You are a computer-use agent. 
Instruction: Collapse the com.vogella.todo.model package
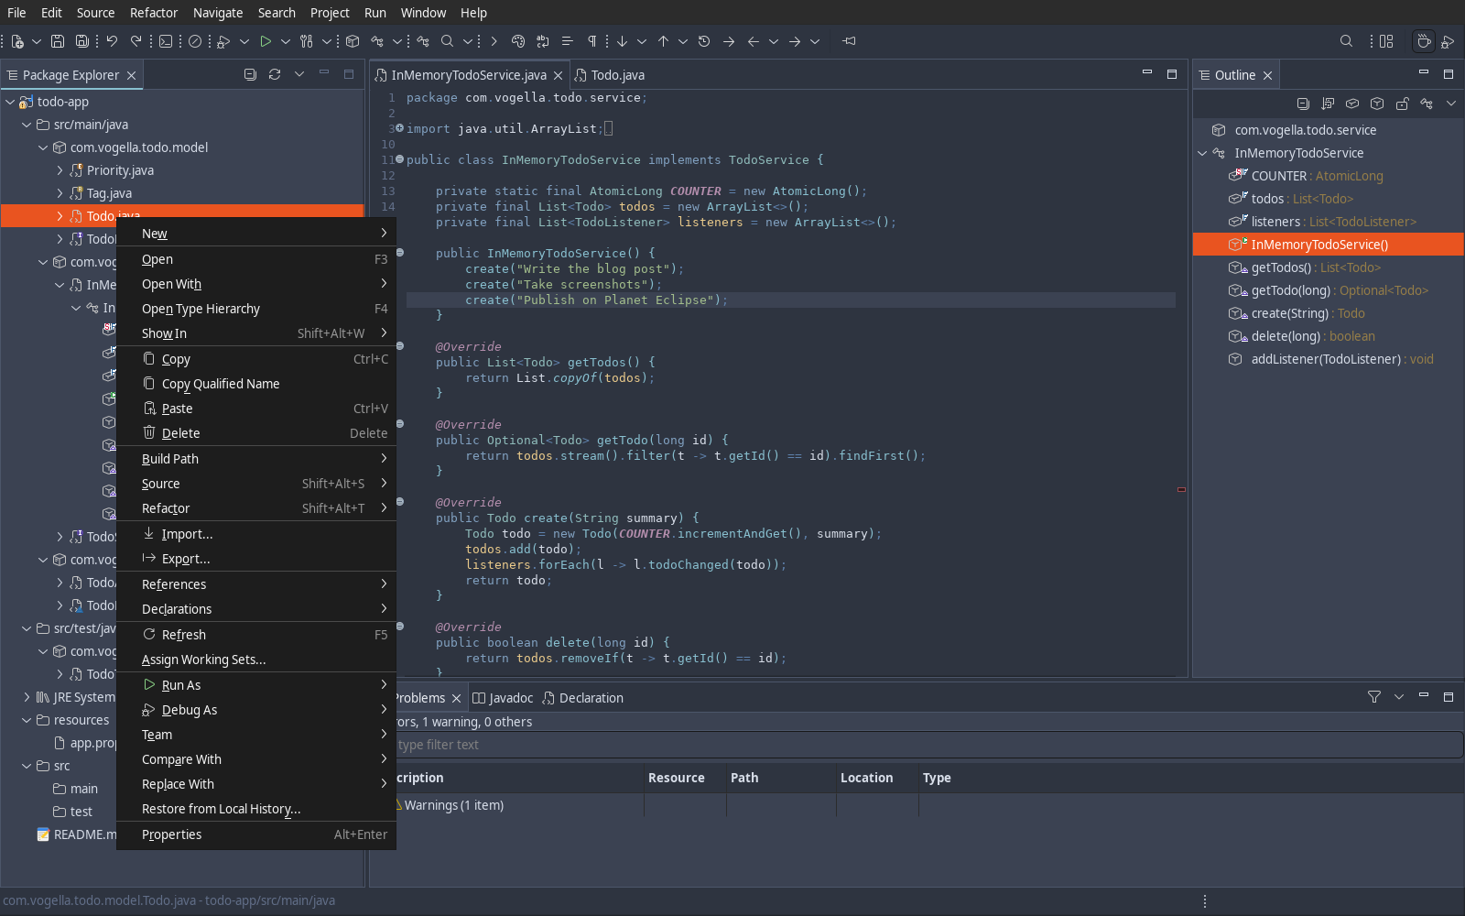pyautogui.click(x=43, y=147)
